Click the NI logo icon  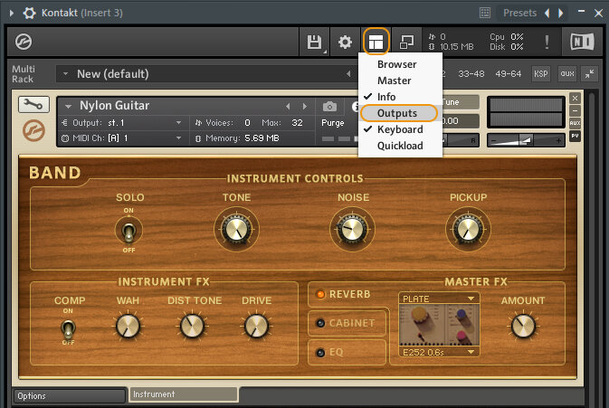582,42
